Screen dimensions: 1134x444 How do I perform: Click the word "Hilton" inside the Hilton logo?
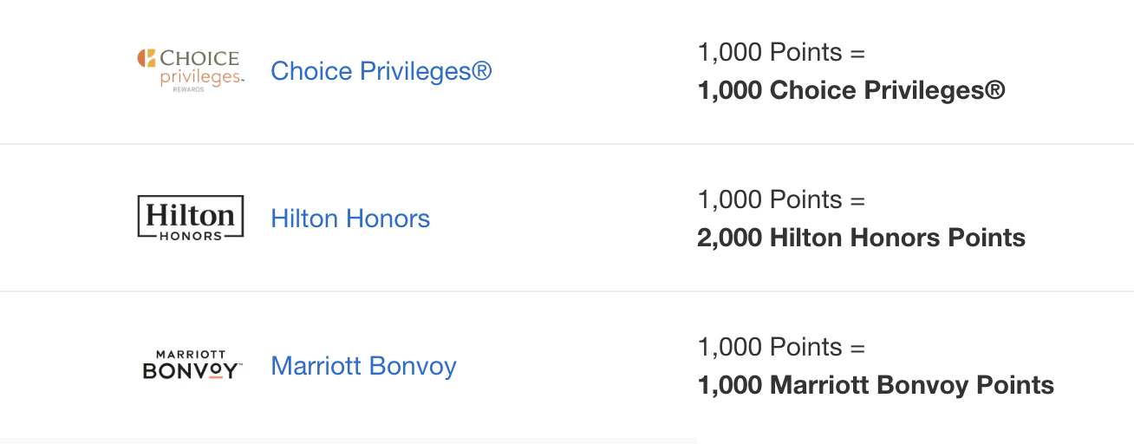click(191, 213)
